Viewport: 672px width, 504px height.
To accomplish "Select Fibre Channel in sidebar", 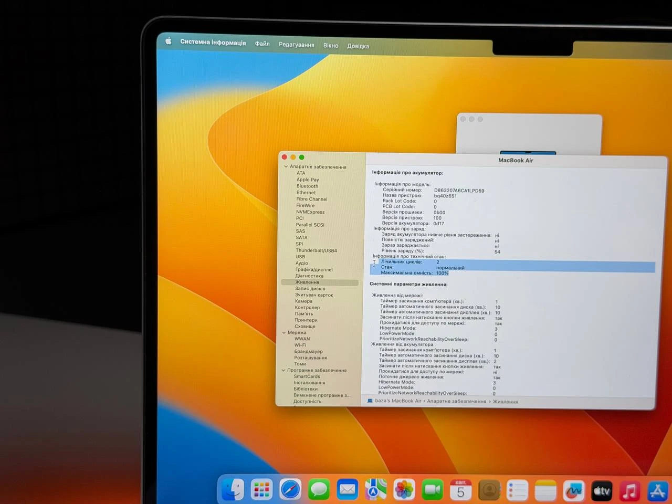I will coord(312,199).
